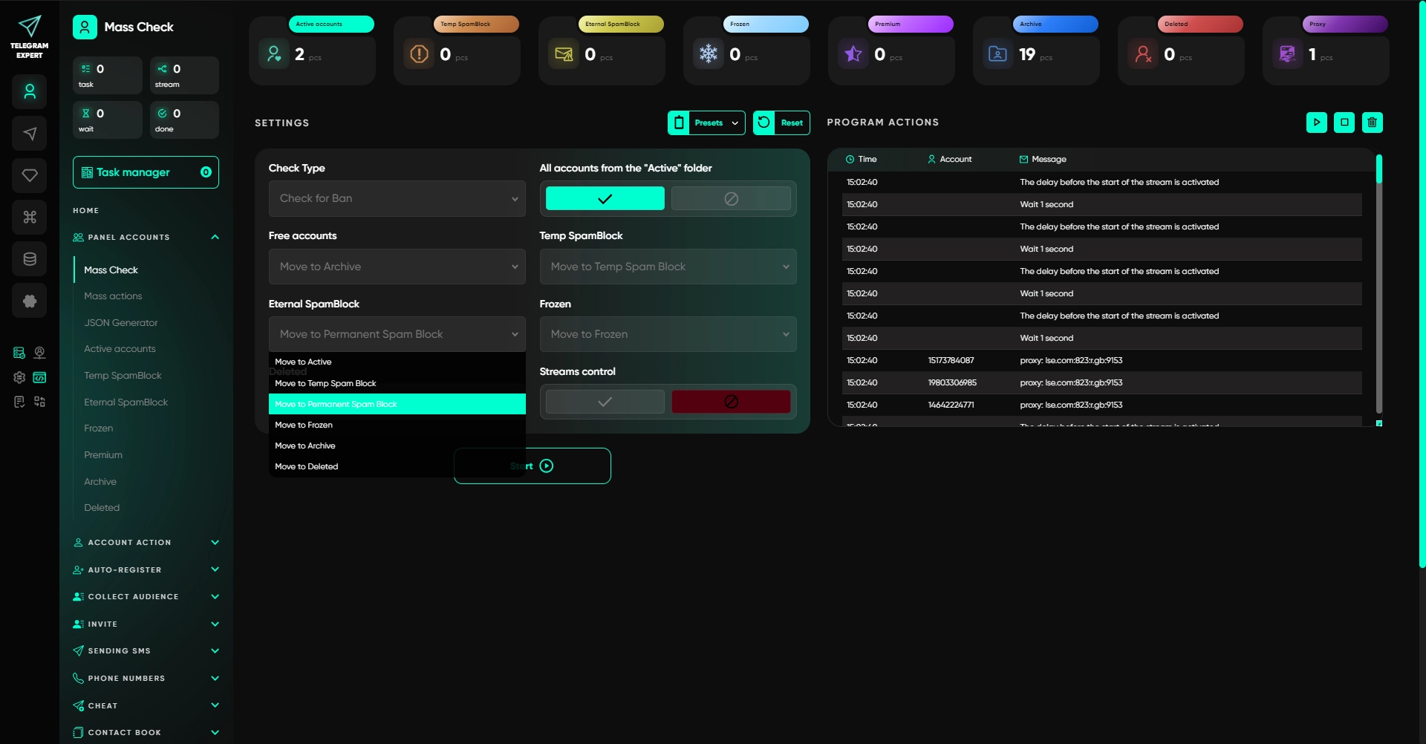Screen dimensions: 1426x744
Task: Disable all accounts from Active folder
Action: tap(731, 198)
